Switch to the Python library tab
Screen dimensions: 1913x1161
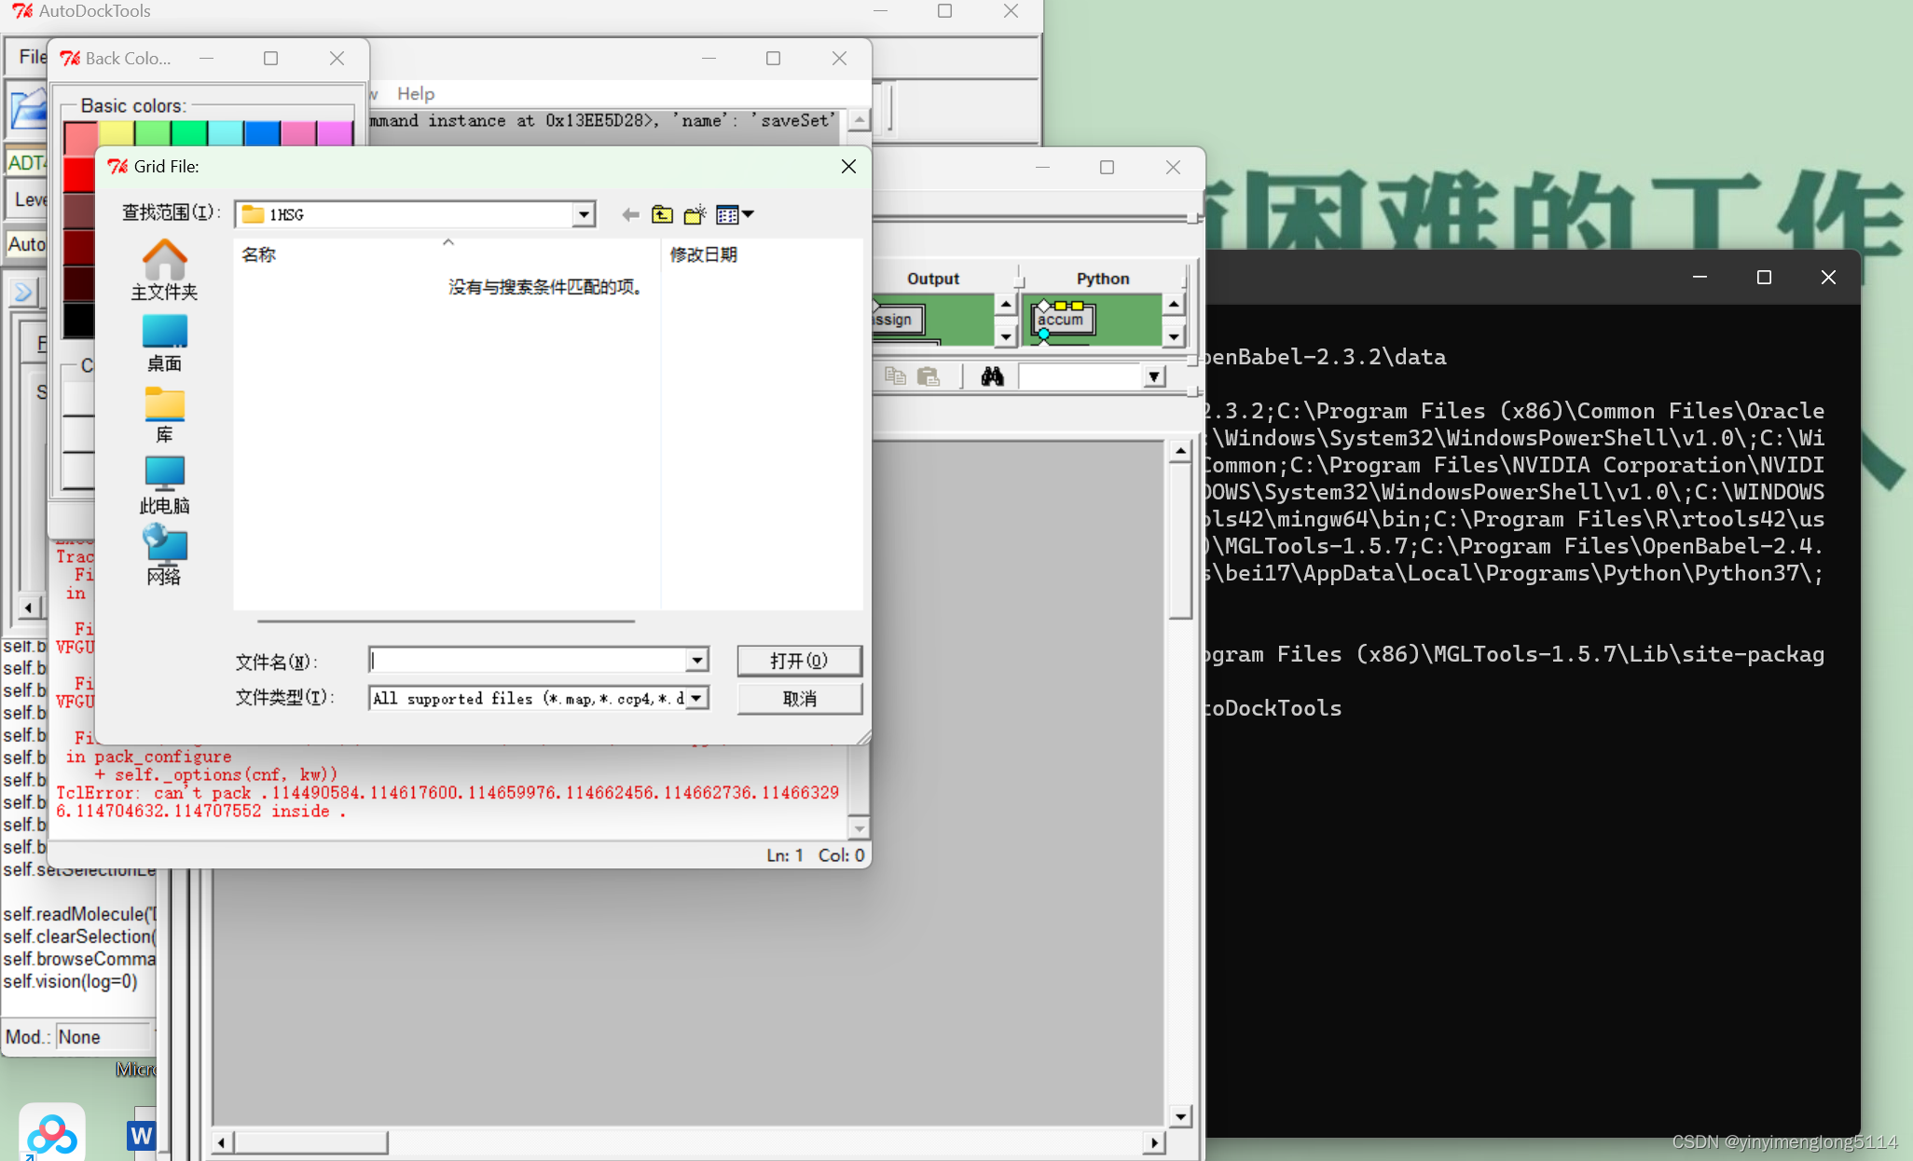tap(1102, 279)
